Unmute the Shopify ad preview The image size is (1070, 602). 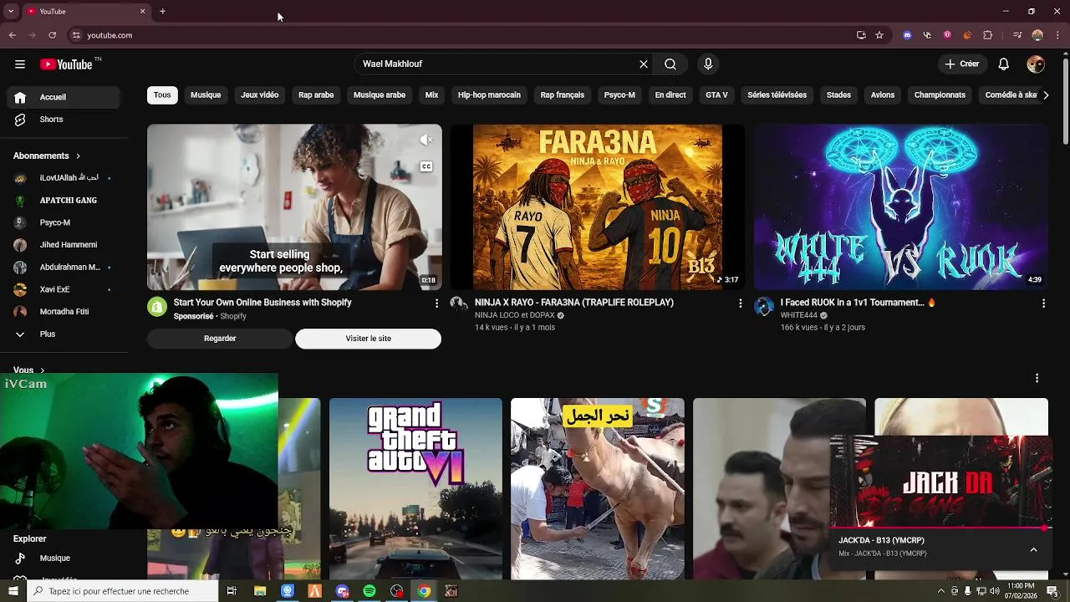426,140
